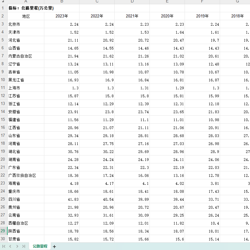Screen dimensions: 250x250
Task: Click value 11.56 for 福建省 2023
Action: tap(62, 120)
